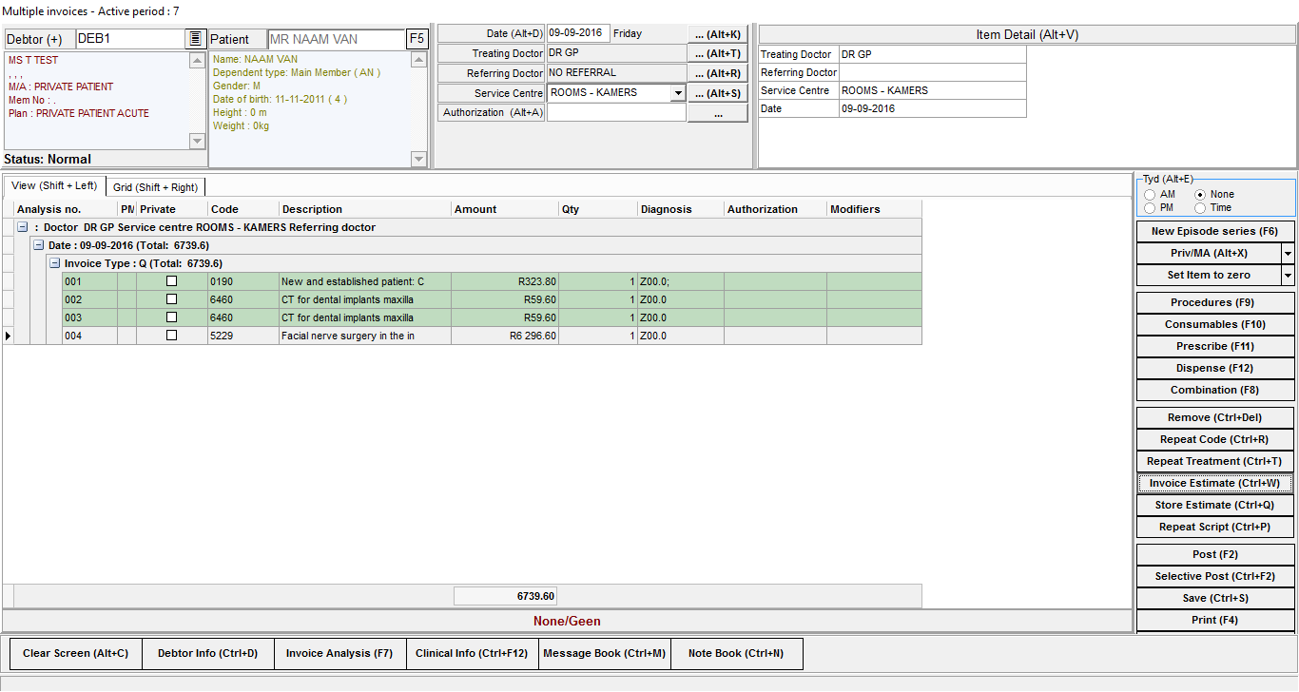Select the AM radio button
The height and width of the screenshot is (692, 1299).
1151,195
